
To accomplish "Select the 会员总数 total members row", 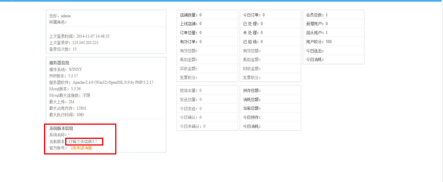I will pyautogui.click(x=333, y=15).
